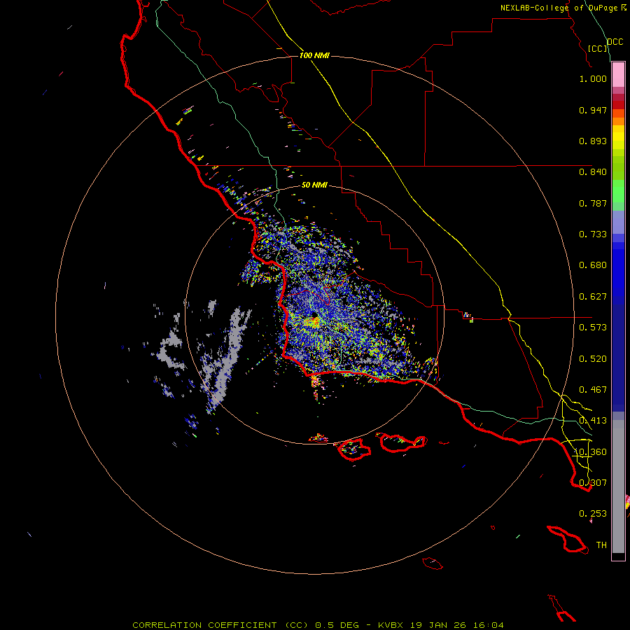Click the 0.307 scale value
The width and height of the screenshot is (630, 630).
[x=593, y=483]
